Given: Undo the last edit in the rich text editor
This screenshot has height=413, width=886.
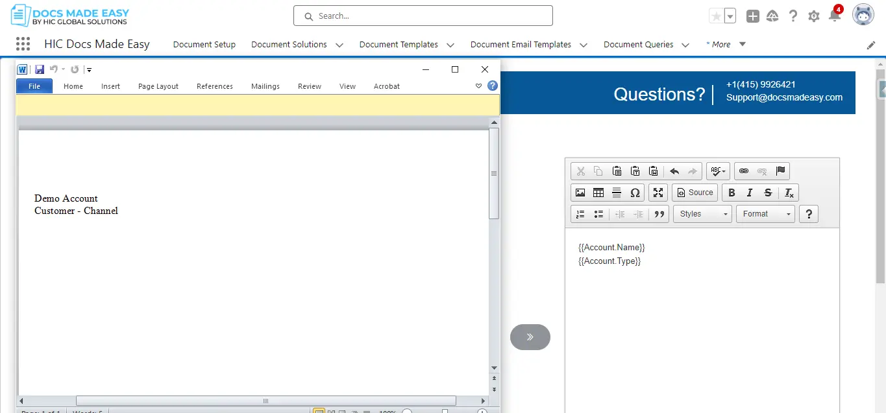Looking at the screenshot, I should (674, 171).
